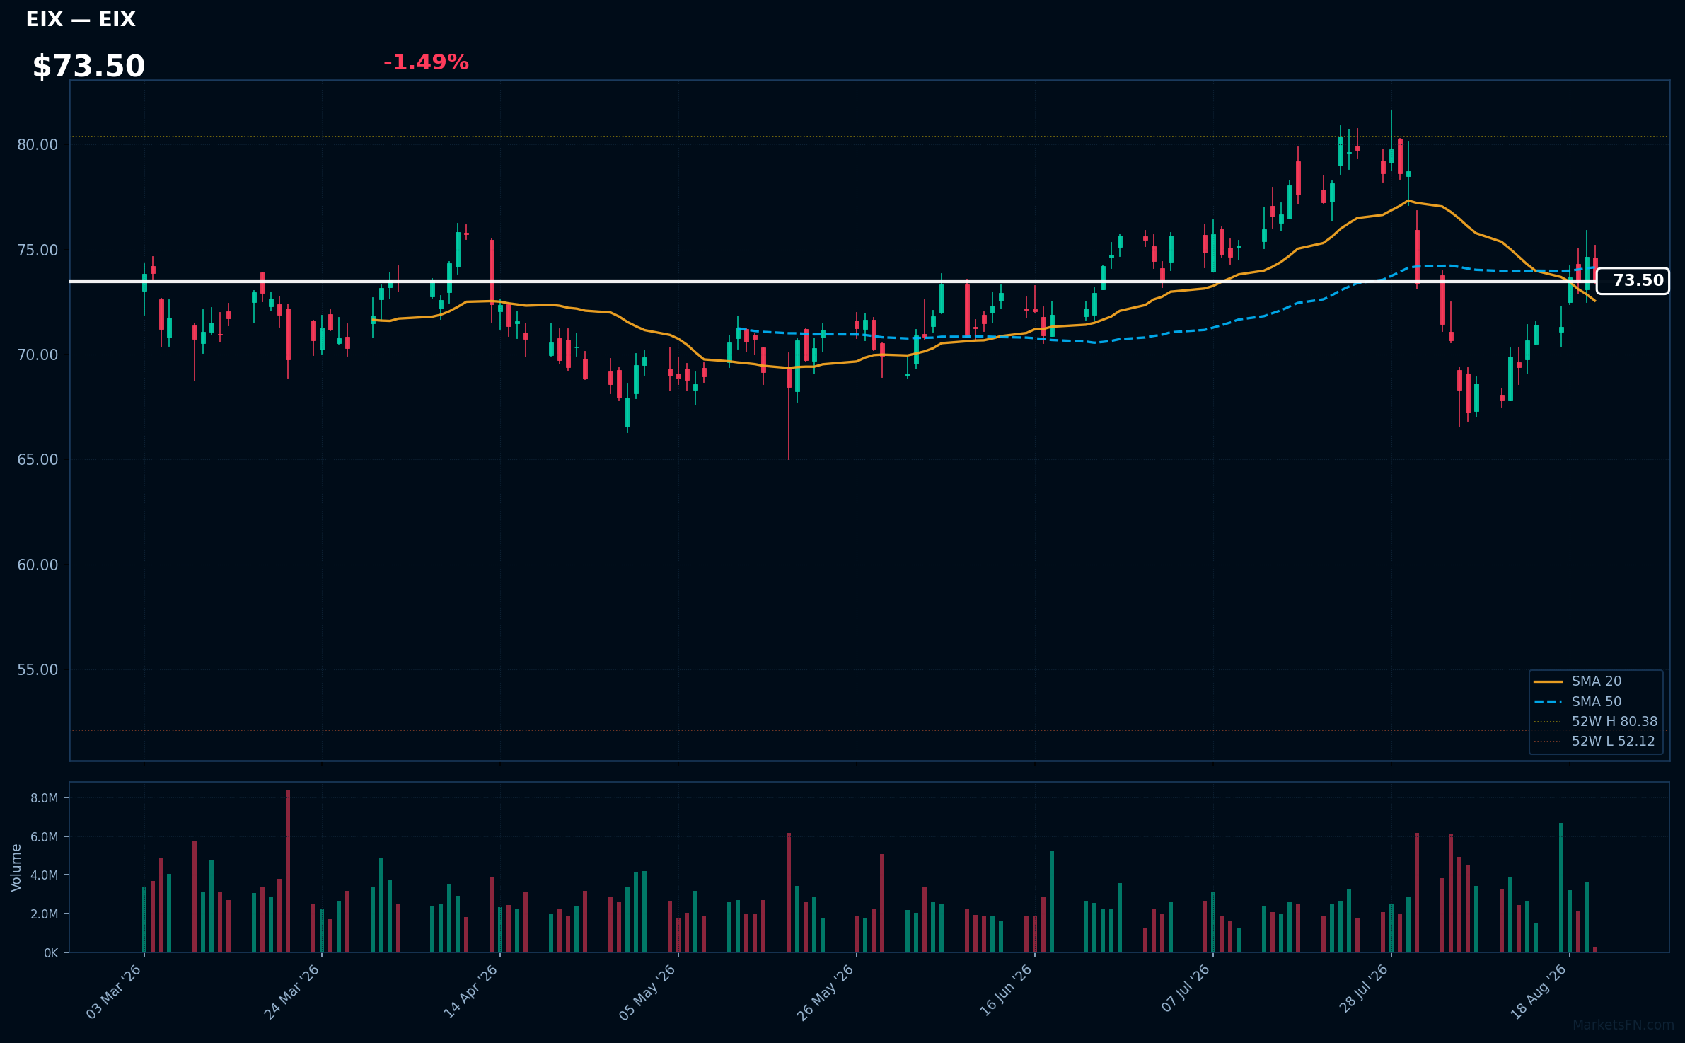Click the 24 Mar '26 date label
This screenshot has height=1043, width=1685.
pyautogui.click(x=291, y=992)
